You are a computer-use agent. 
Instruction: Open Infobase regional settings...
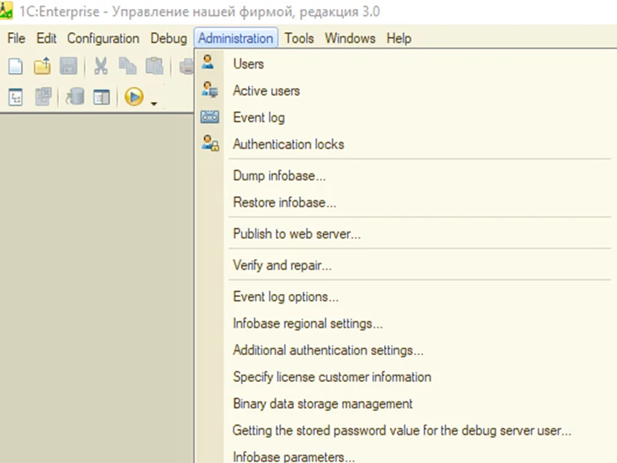tap(406, 323)
